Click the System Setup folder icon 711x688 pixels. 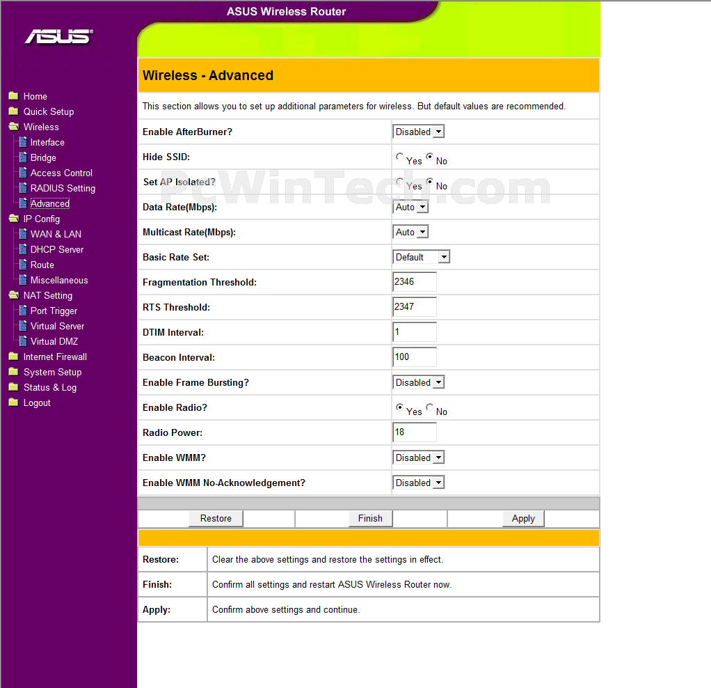point(14,372)
